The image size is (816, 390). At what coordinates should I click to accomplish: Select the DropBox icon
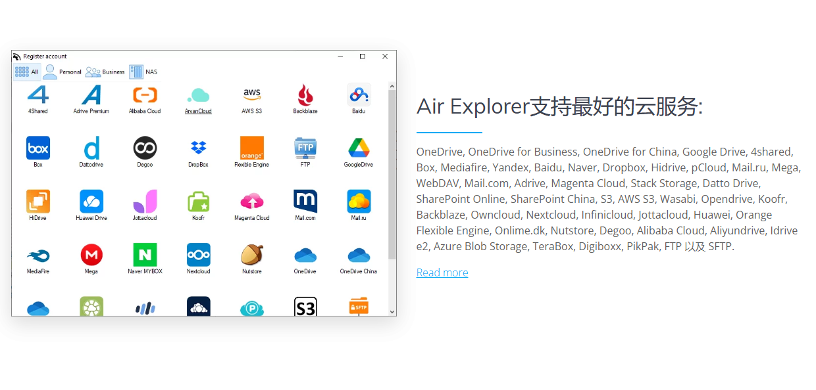click(198, 148)
